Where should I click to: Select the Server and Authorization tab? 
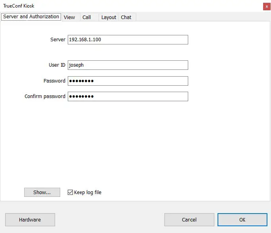point(31,17)
